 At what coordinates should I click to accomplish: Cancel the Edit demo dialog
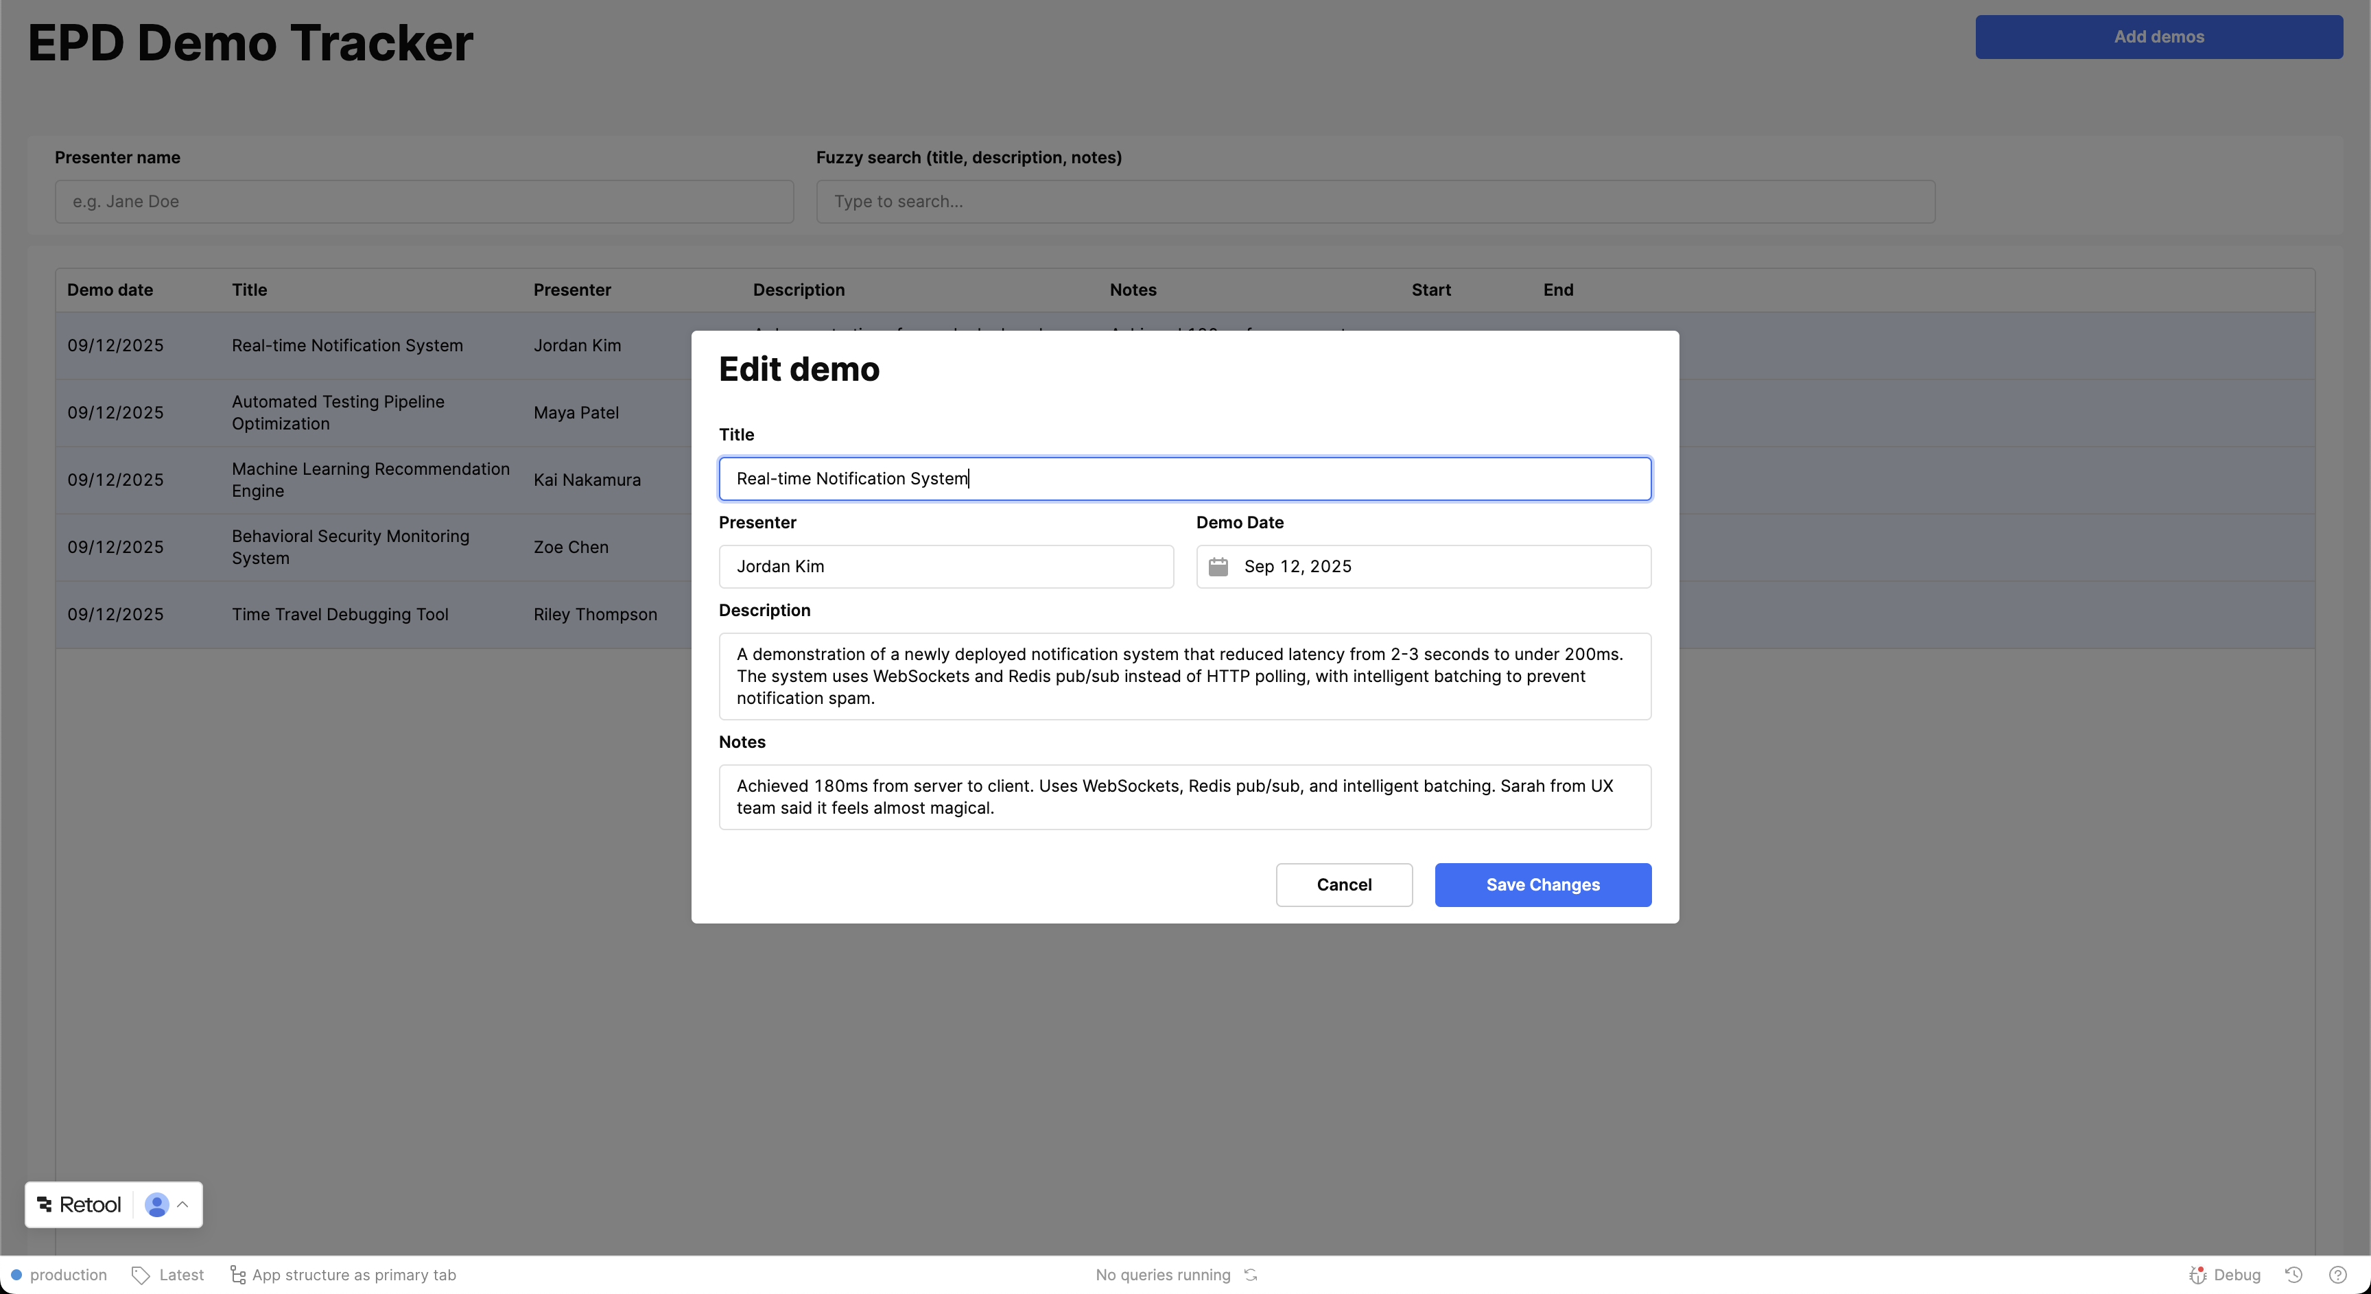click(x=1343, y=884)
